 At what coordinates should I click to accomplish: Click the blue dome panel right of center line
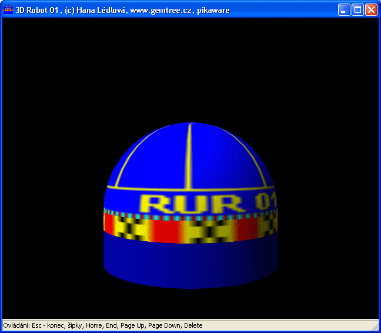(229, 159)
